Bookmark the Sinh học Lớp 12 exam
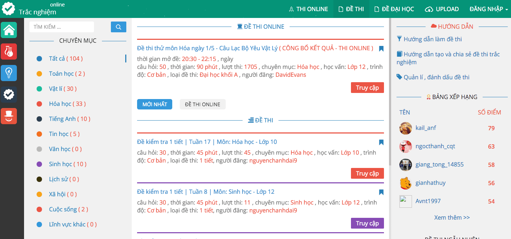The height and width of the screenshot is (239, 511). (381, 192)
